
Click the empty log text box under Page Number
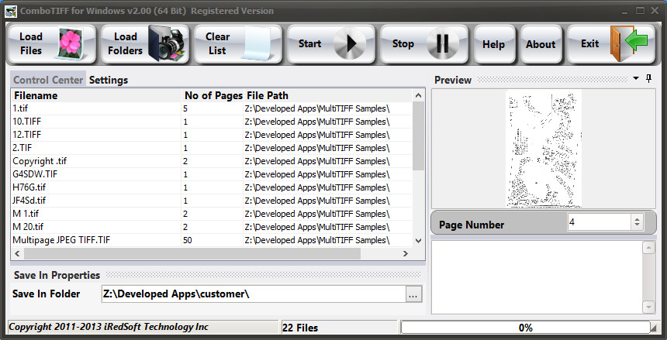tap(537, 277)
